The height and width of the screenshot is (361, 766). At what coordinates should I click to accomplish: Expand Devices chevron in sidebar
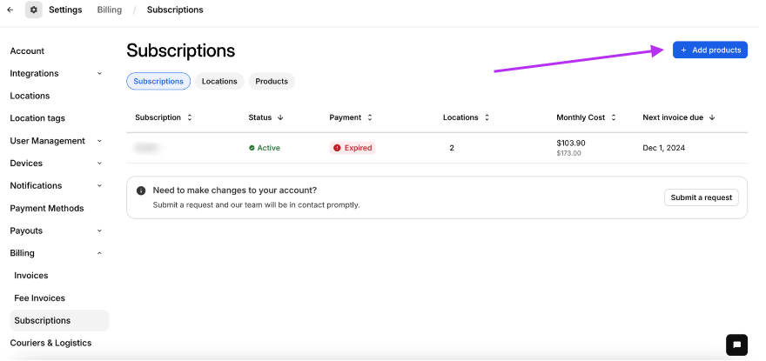coord(99,164)
